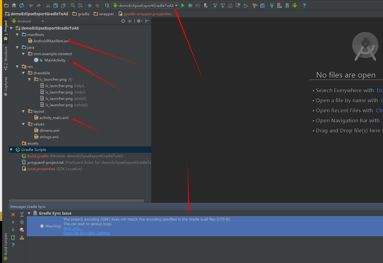
Task: Click the VCS Commit Changes icon
Action: click(223, 5)
